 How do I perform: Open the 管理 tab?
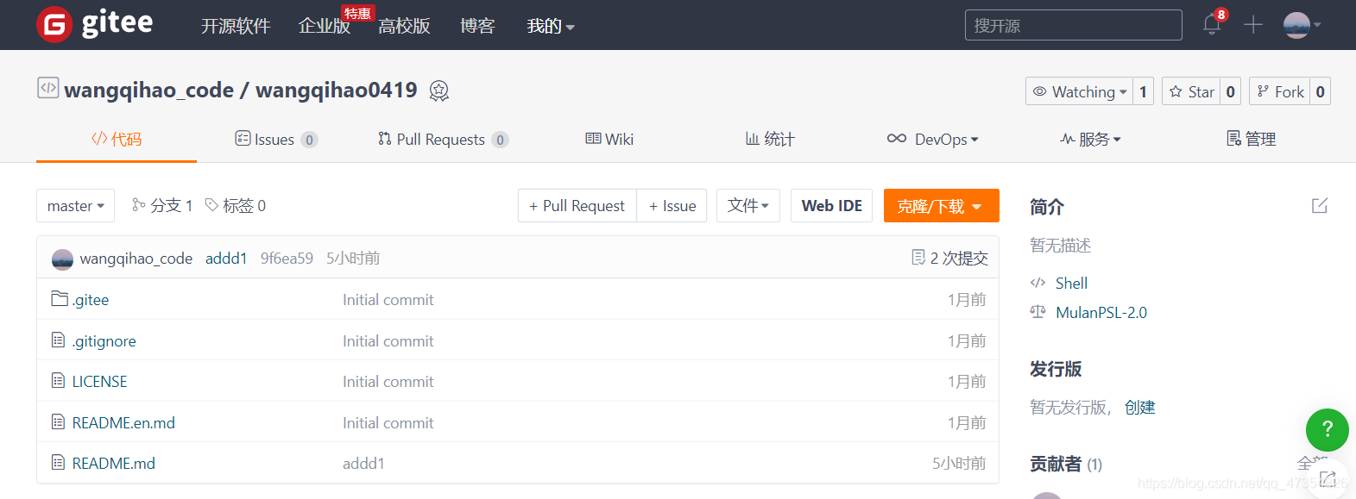pos(1251,139)
